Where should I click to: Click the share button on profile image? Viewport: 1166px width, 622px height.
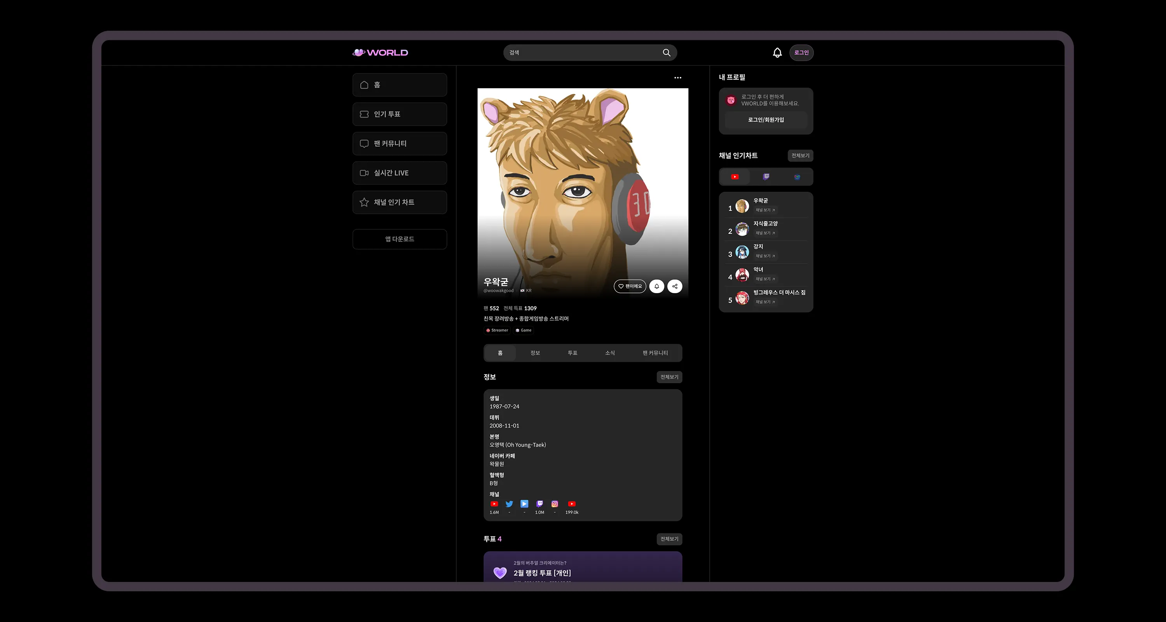[675, 286]
